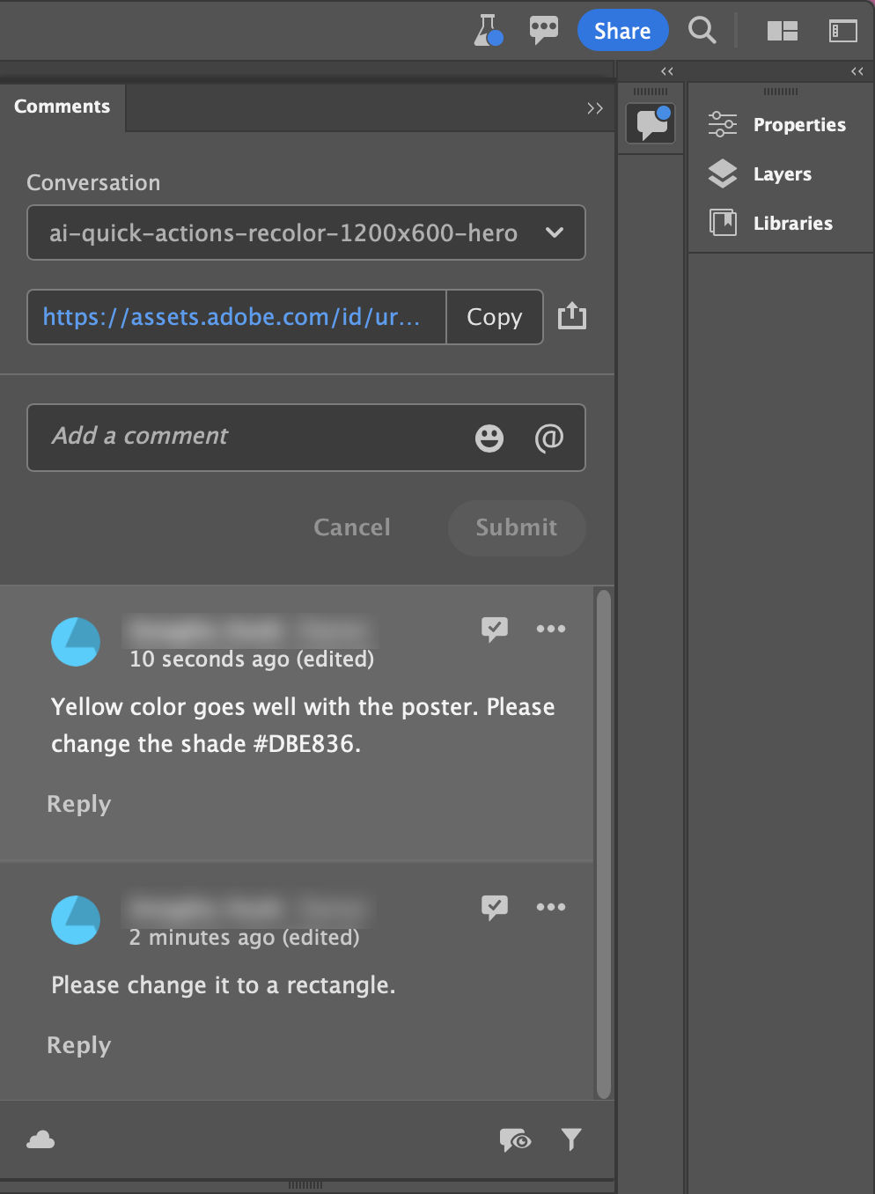Resolve the yellow color shade comment
Image resolution: width=875 pixels, height=1194 pixels.
click(495, 629)
